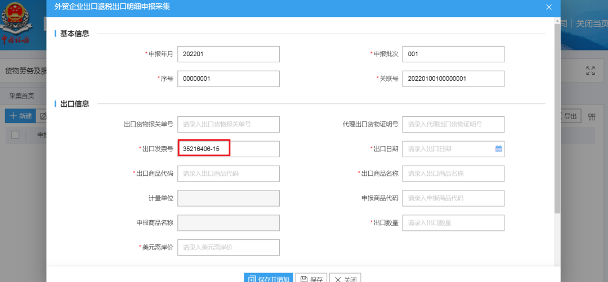The height and width of the screenshot is (282, 608).
Task: Focus the 出口货物报关单号 field
Action: (x=229, y=124)
